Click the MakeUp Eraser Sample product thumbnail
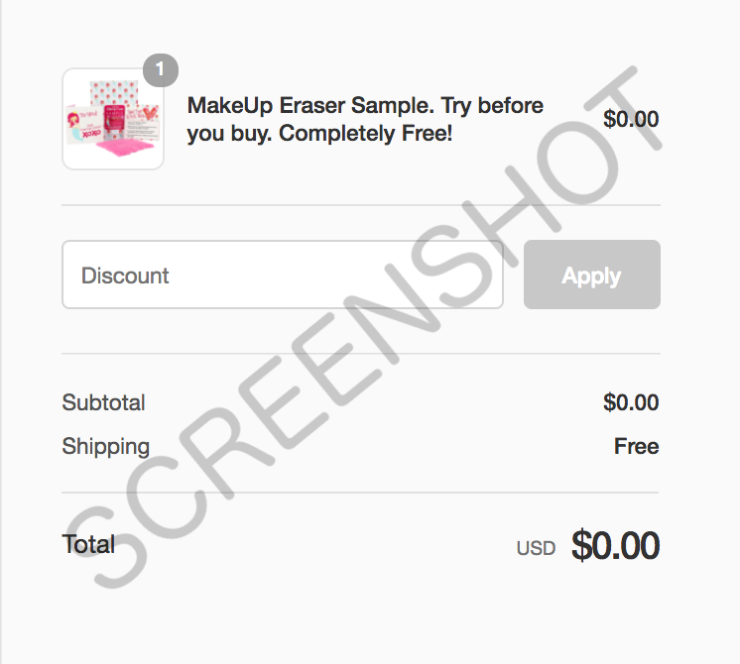 tap(113, 119)
